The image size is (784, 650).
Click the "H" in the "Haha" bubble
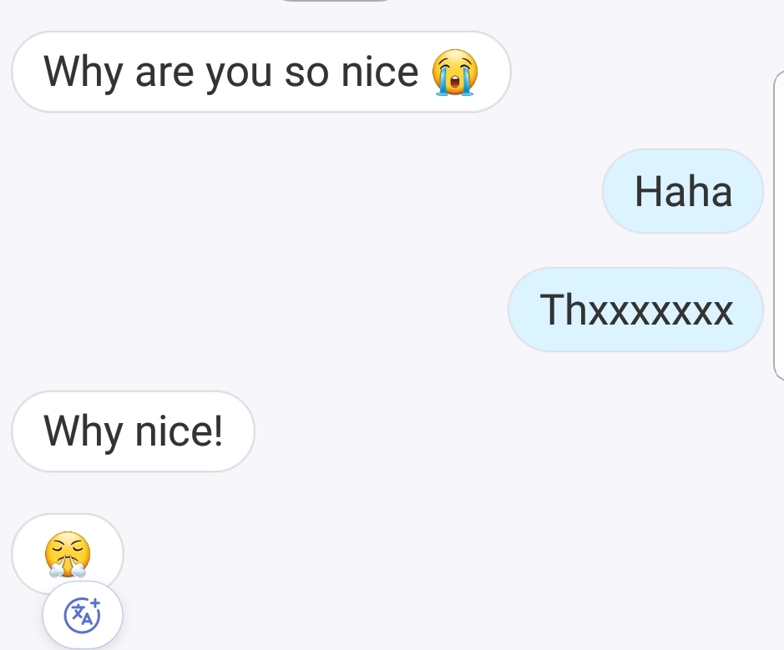(648, 191)
